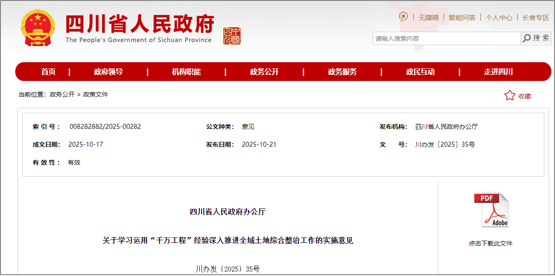Open the 政务服务 menu item
This screenshot has width=555, height=276.
[342, 72]
